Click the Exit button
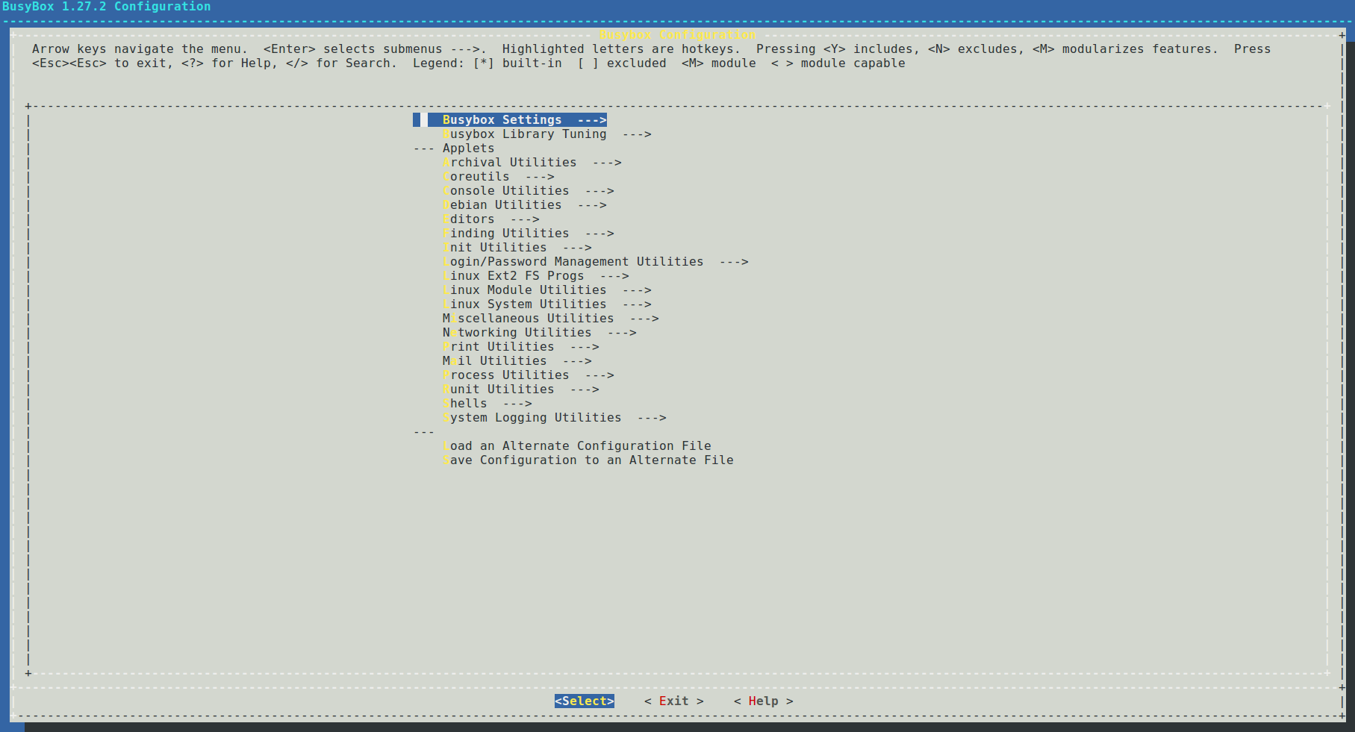The width and height of the screenshot is (1355, 732). pyautogui.click(x=673, y=701)
